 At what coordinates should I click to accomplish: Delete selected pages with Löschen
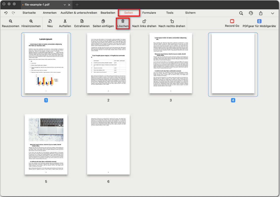coord(122,23)
